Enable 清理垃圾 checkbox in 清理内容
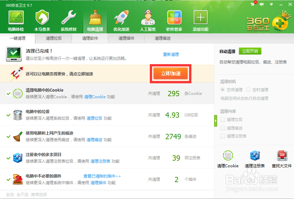 tap(223, 120)
